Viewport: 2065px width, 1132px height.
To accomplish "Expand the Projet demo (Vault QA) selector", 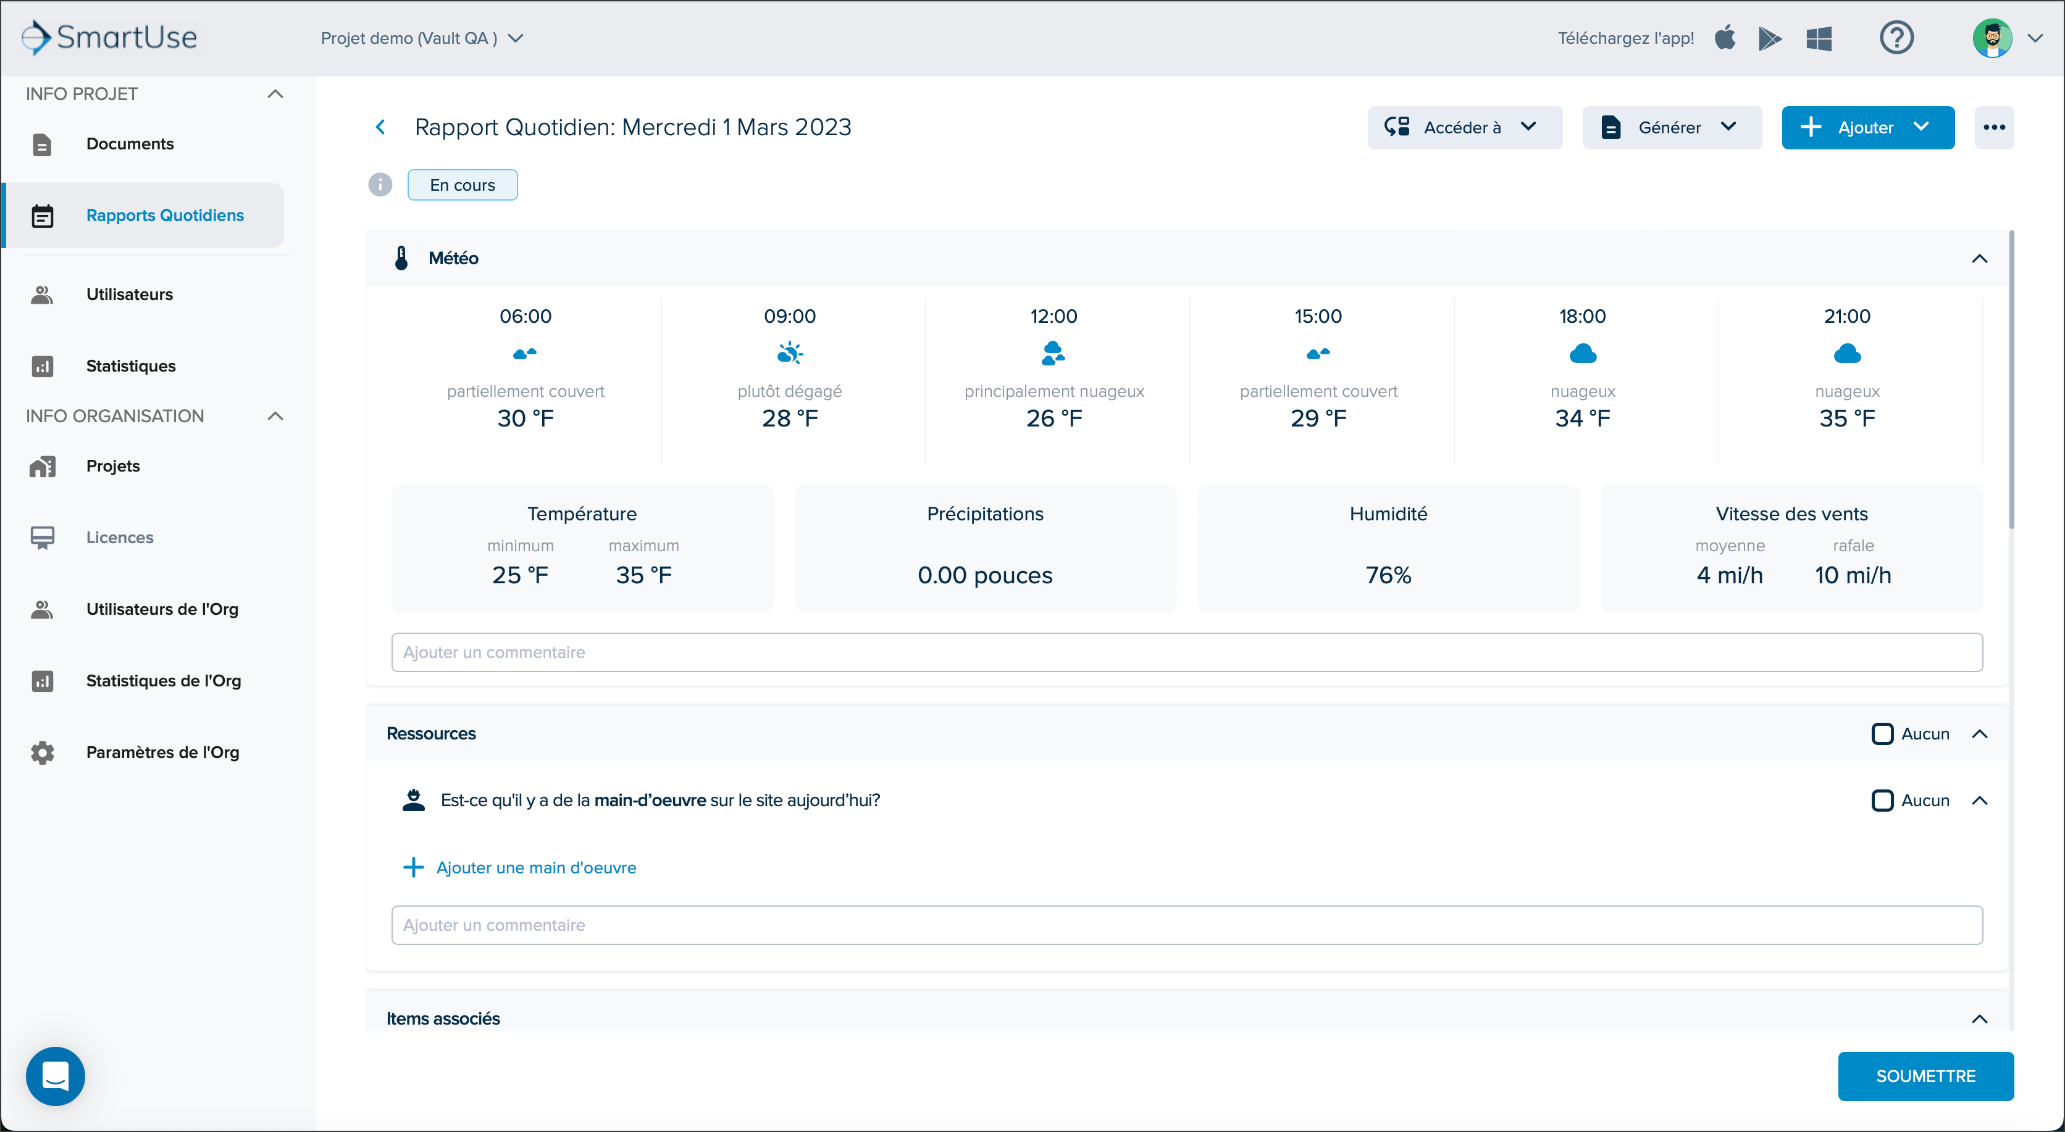I will 422,38.
